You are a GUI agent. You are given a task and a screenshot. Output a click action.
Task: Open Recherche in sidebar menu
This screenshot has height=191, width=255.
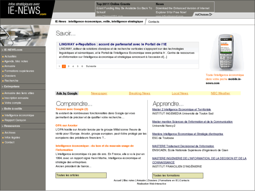tap(11, 81)
